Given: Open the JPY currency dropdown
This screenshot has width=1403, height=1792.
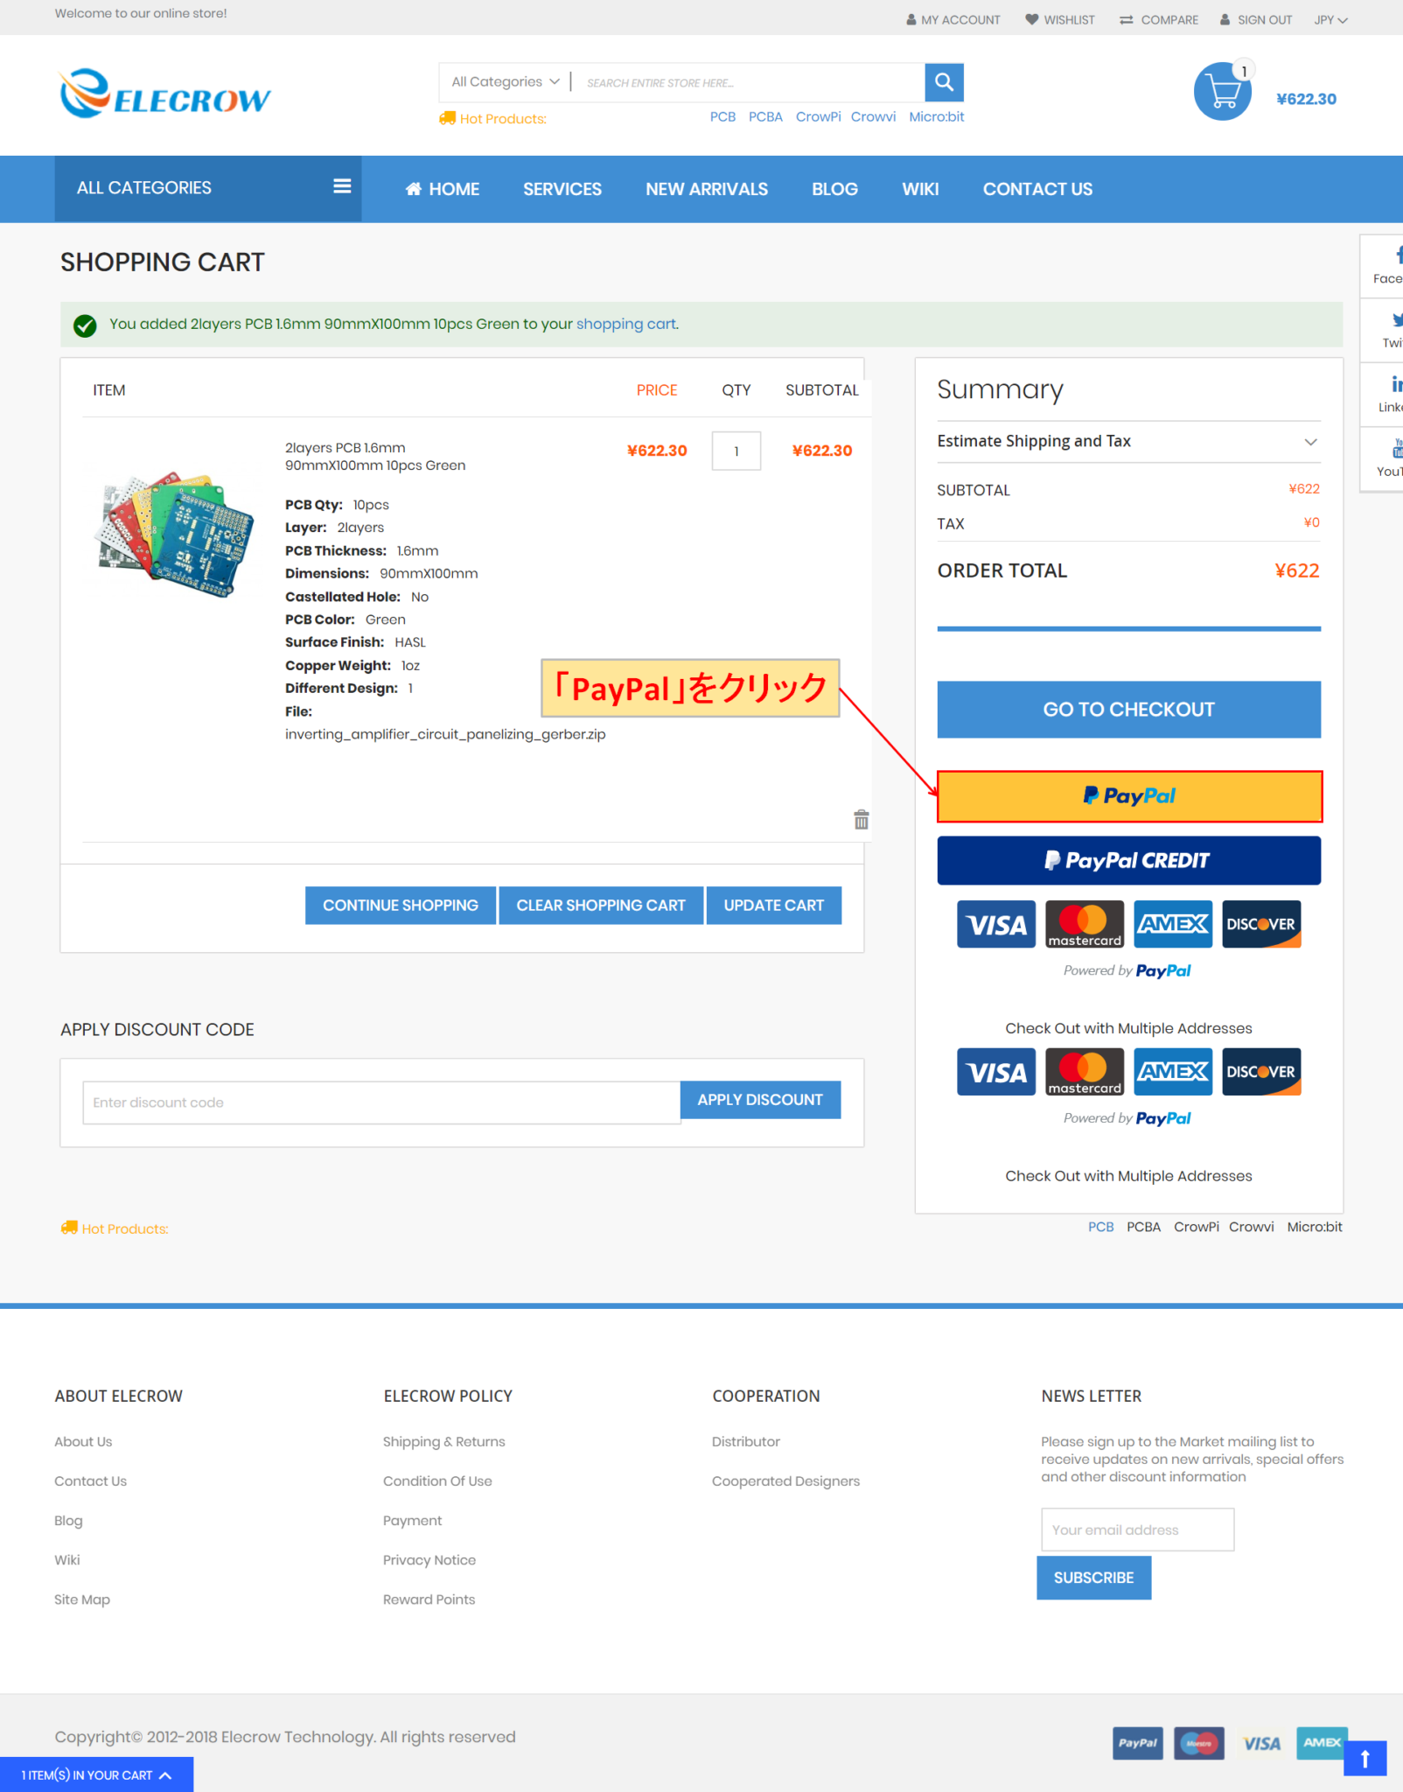Looking at the screenshot, I should pos(1330,20).
